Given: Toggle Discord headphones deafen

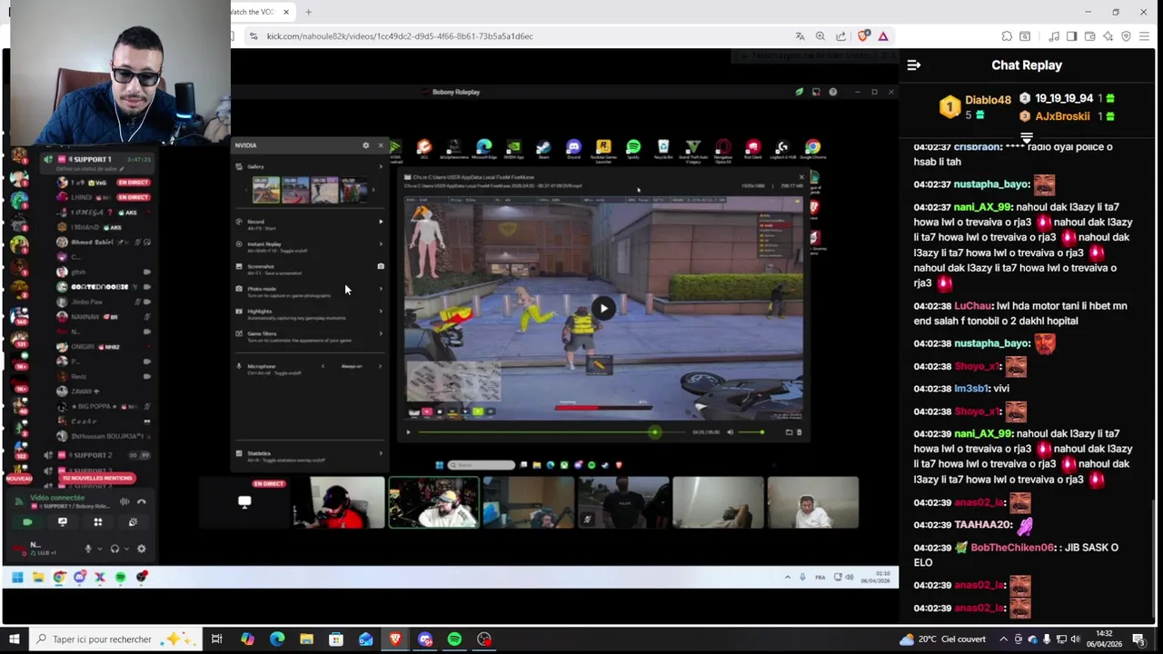Looking at the screenshot, I should pos(114,549).
